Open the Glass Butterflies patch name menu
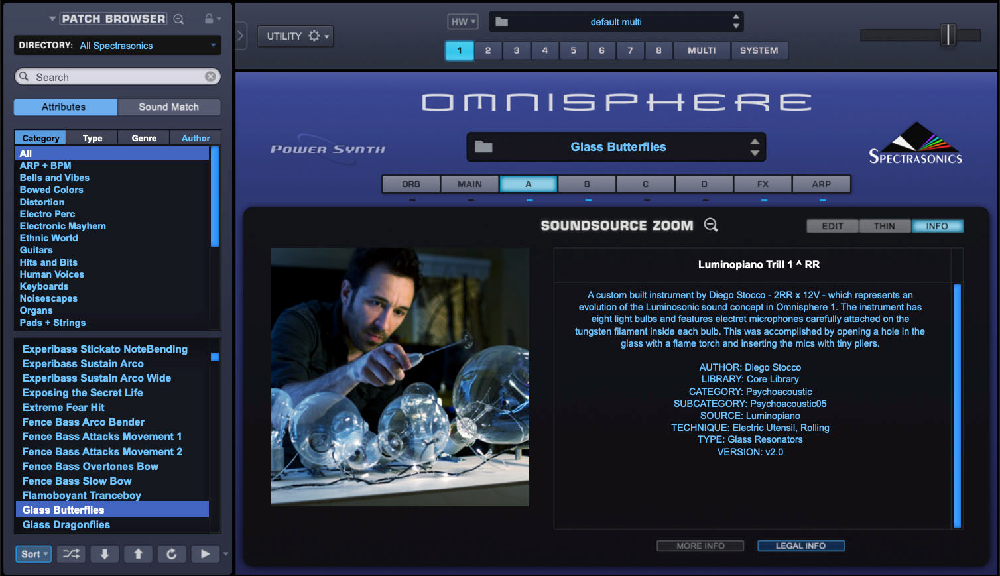 click(x=618, y=147)
